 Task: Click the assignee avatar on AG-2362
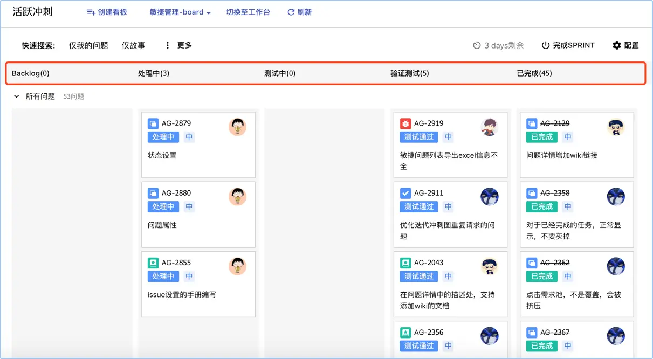(x=616, y=266)
